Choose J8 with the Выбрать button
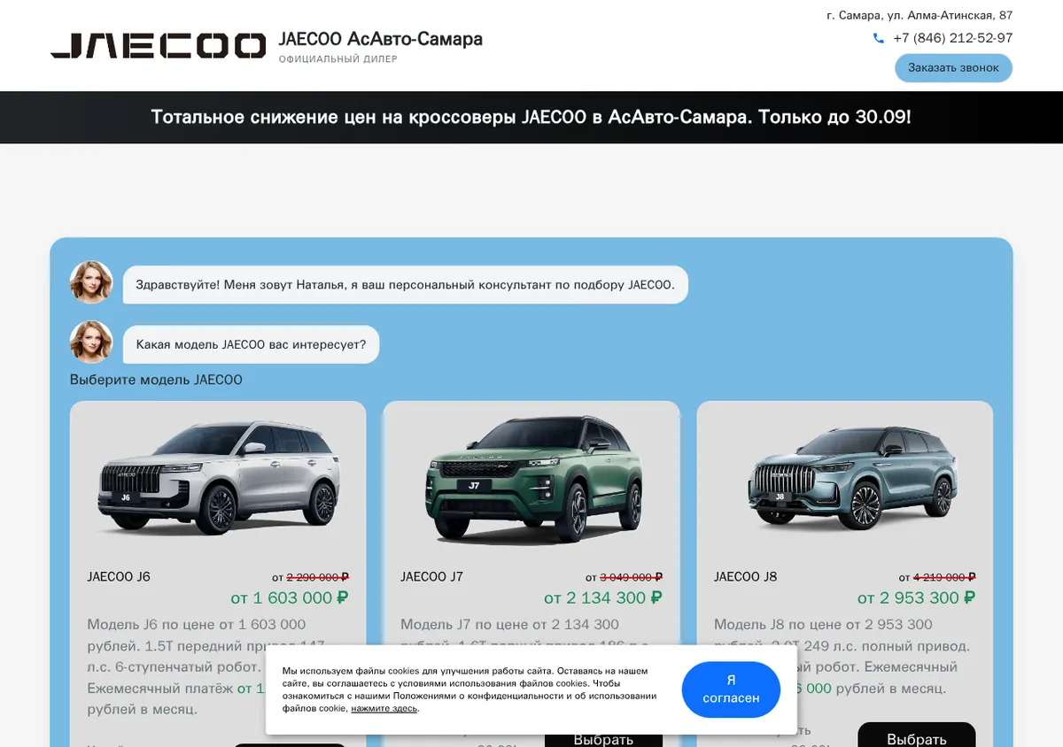Viewport: 1063px width, 747px height. (x=917, y=736)
